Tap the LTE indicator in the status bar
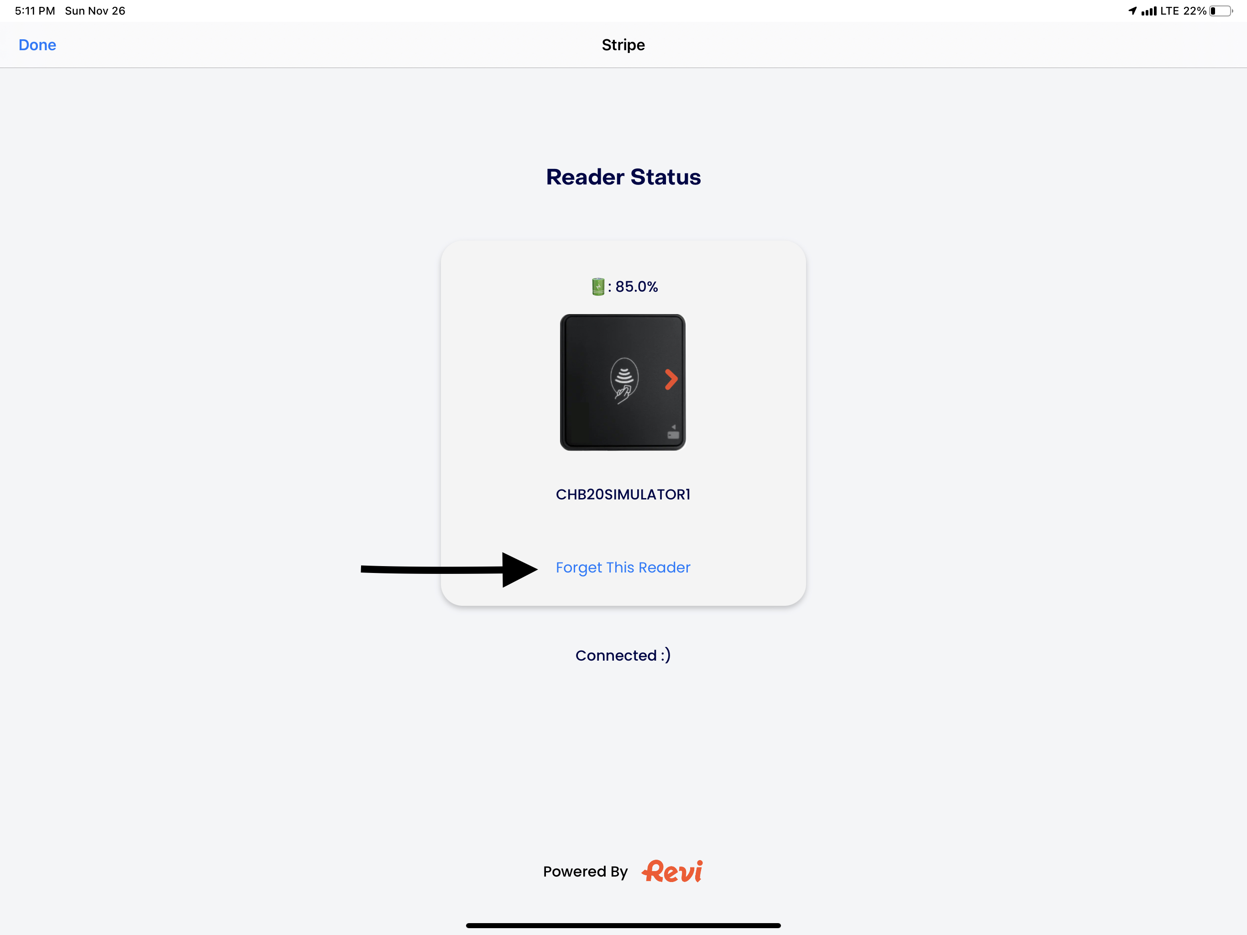The width and height of the screenshot is (1247, 935). (1170, 10)
